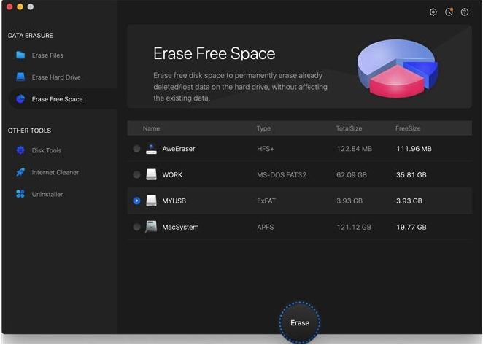Image resolution: width=483 pixels, height=345 pixels.
Task: Click the FreeSize column header
Action: (408, 128)
